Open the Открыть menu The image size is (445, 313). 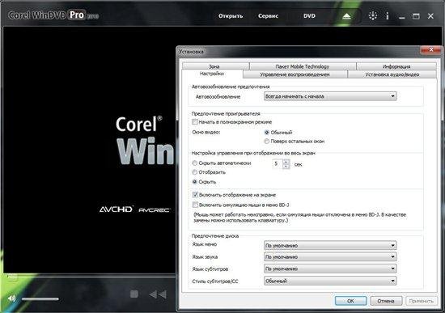pyautogui.click(x=231, y=16)
